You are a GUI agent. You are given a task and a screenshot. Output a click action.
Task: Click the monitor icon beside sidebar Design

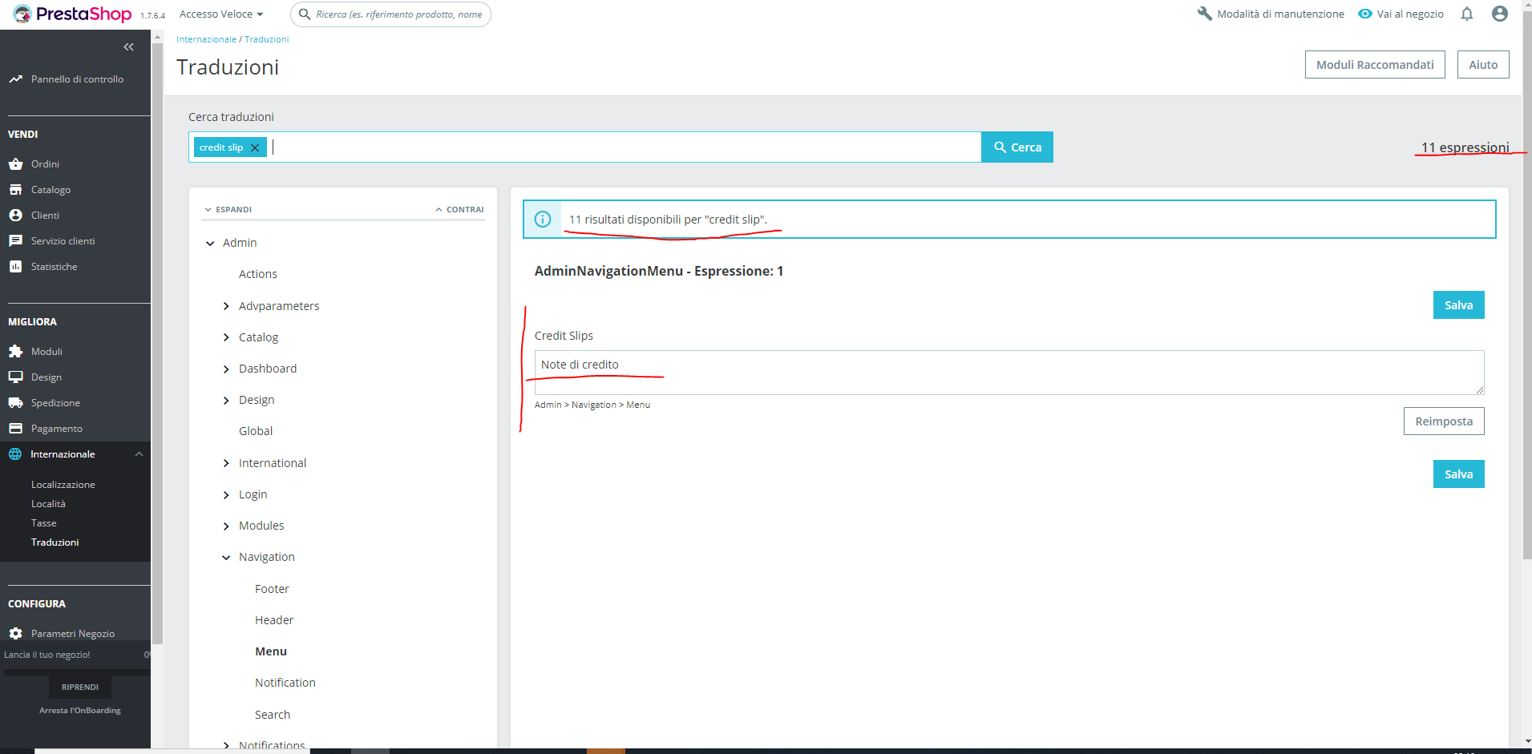pos(15,377)
